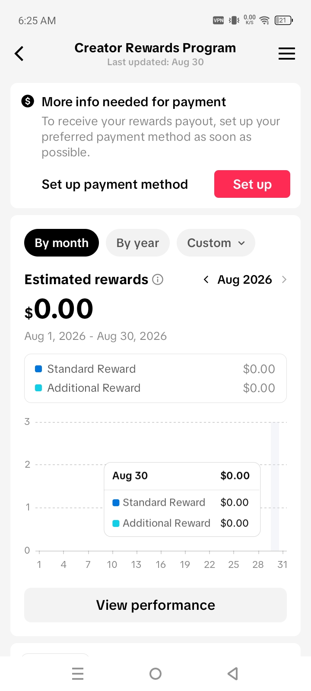Open the Aug 2026 month selector
The image size is (311, 691).
(x=245, y=279)
